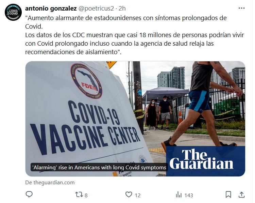Follow the De theguardian.com source link
The width and height of the screenshot is (255, 203).
tap(50, 183)
